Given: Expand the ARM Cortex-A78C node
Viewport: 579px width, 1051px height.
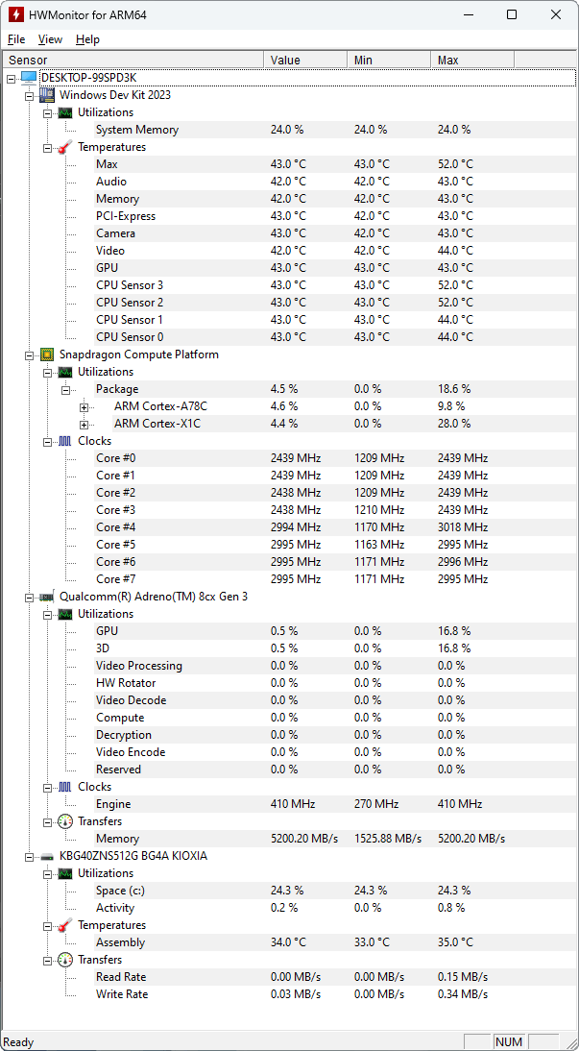Looking at the screenshot, I should pyautogui.click(x=84, y=405).
